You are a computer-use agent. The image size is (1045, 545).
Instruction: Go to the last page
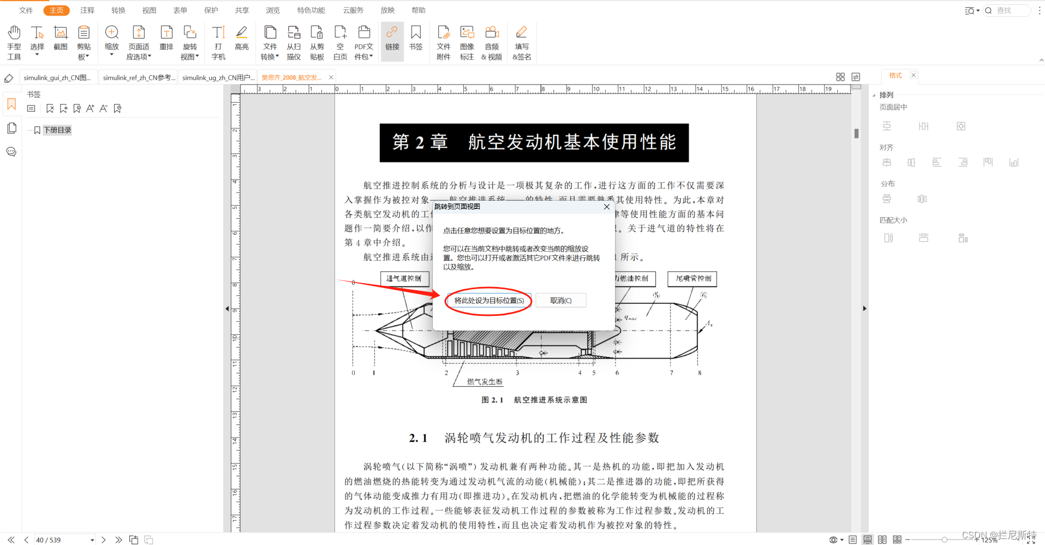pos(118,540)
